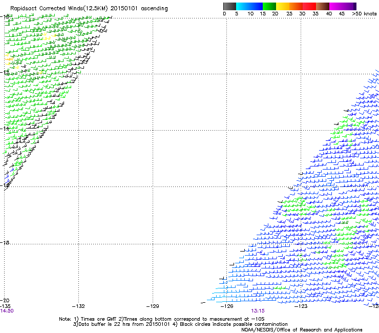Click the longitude label '-123'
The image size is (379, 333).
(301, 306)
